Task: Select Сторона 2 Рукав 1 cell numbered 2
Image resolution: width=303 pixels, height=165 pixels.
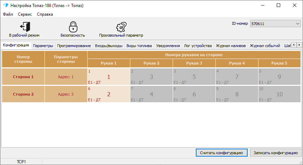Action: [x=109, y=94]
